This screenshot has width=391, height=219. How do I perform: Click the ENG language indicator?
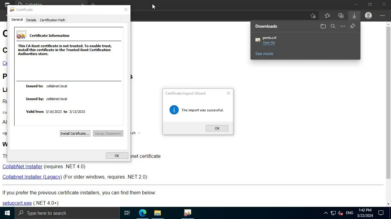(349, 213)
